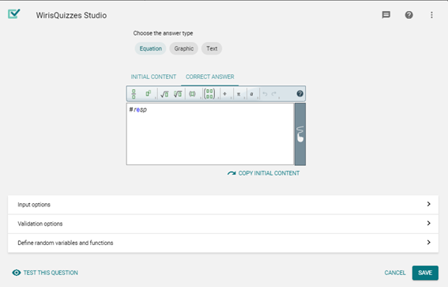Insert a square root

tap(164, 94)
